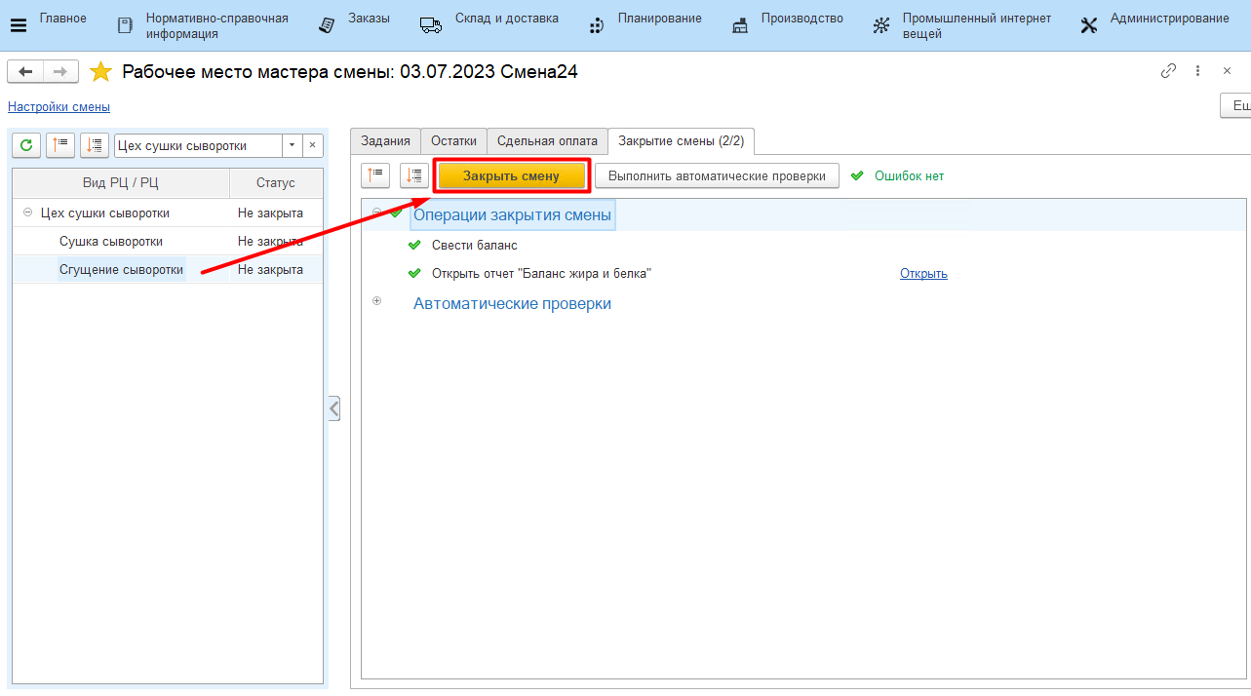Collapse the Цех сушки сыворотки tree node
Viewport: 1251px width, 696px height.
pos(27,213)
